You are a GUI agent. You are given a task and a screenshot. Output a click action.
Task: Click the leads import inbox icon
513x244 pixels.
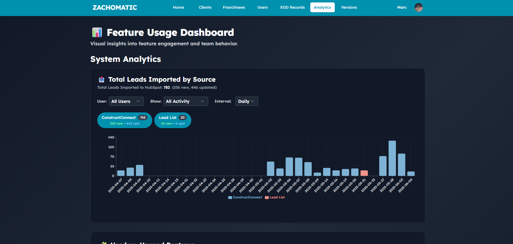tap(102, 80)
